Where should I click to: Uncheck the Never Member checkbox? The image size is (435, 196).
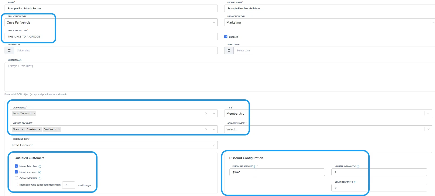[x=16, y=166]
